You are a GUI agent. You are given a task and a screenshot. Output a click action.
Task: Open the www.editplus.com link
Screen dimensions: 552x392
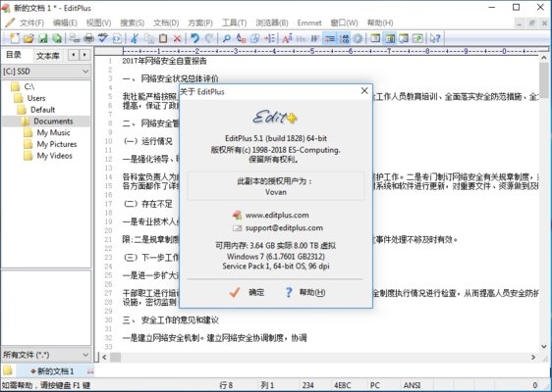coord(277,215)
